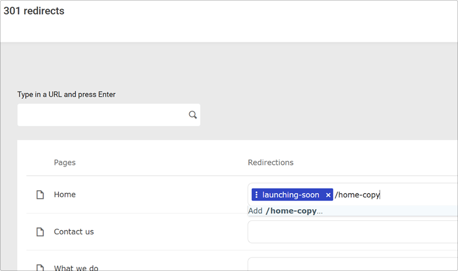Click the Home redirection input text

pos(357,195)
